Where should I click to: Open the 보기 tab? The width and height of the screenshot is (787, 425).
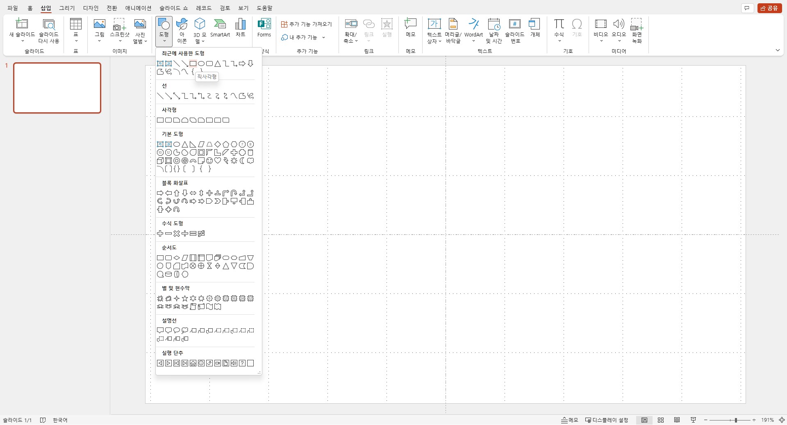coord(243,8)
